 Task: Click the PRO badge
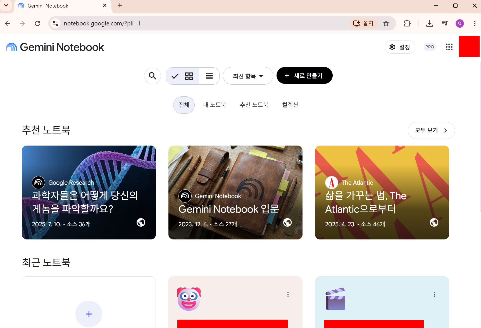point(430,47)
